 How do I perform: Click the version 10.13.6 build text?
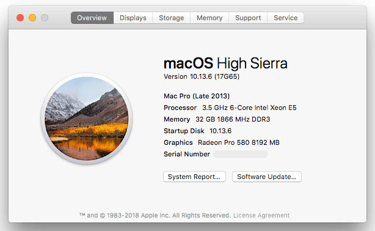pos(202,76)
